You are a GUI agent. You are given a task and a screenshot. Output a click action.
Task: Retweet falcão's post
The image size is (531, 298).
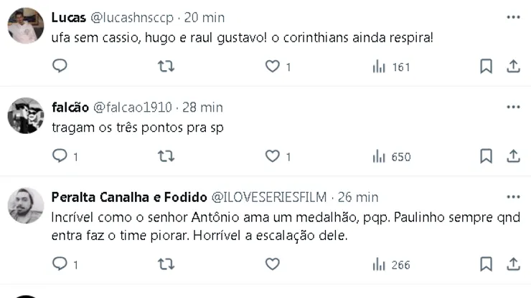tap(166, 156)
